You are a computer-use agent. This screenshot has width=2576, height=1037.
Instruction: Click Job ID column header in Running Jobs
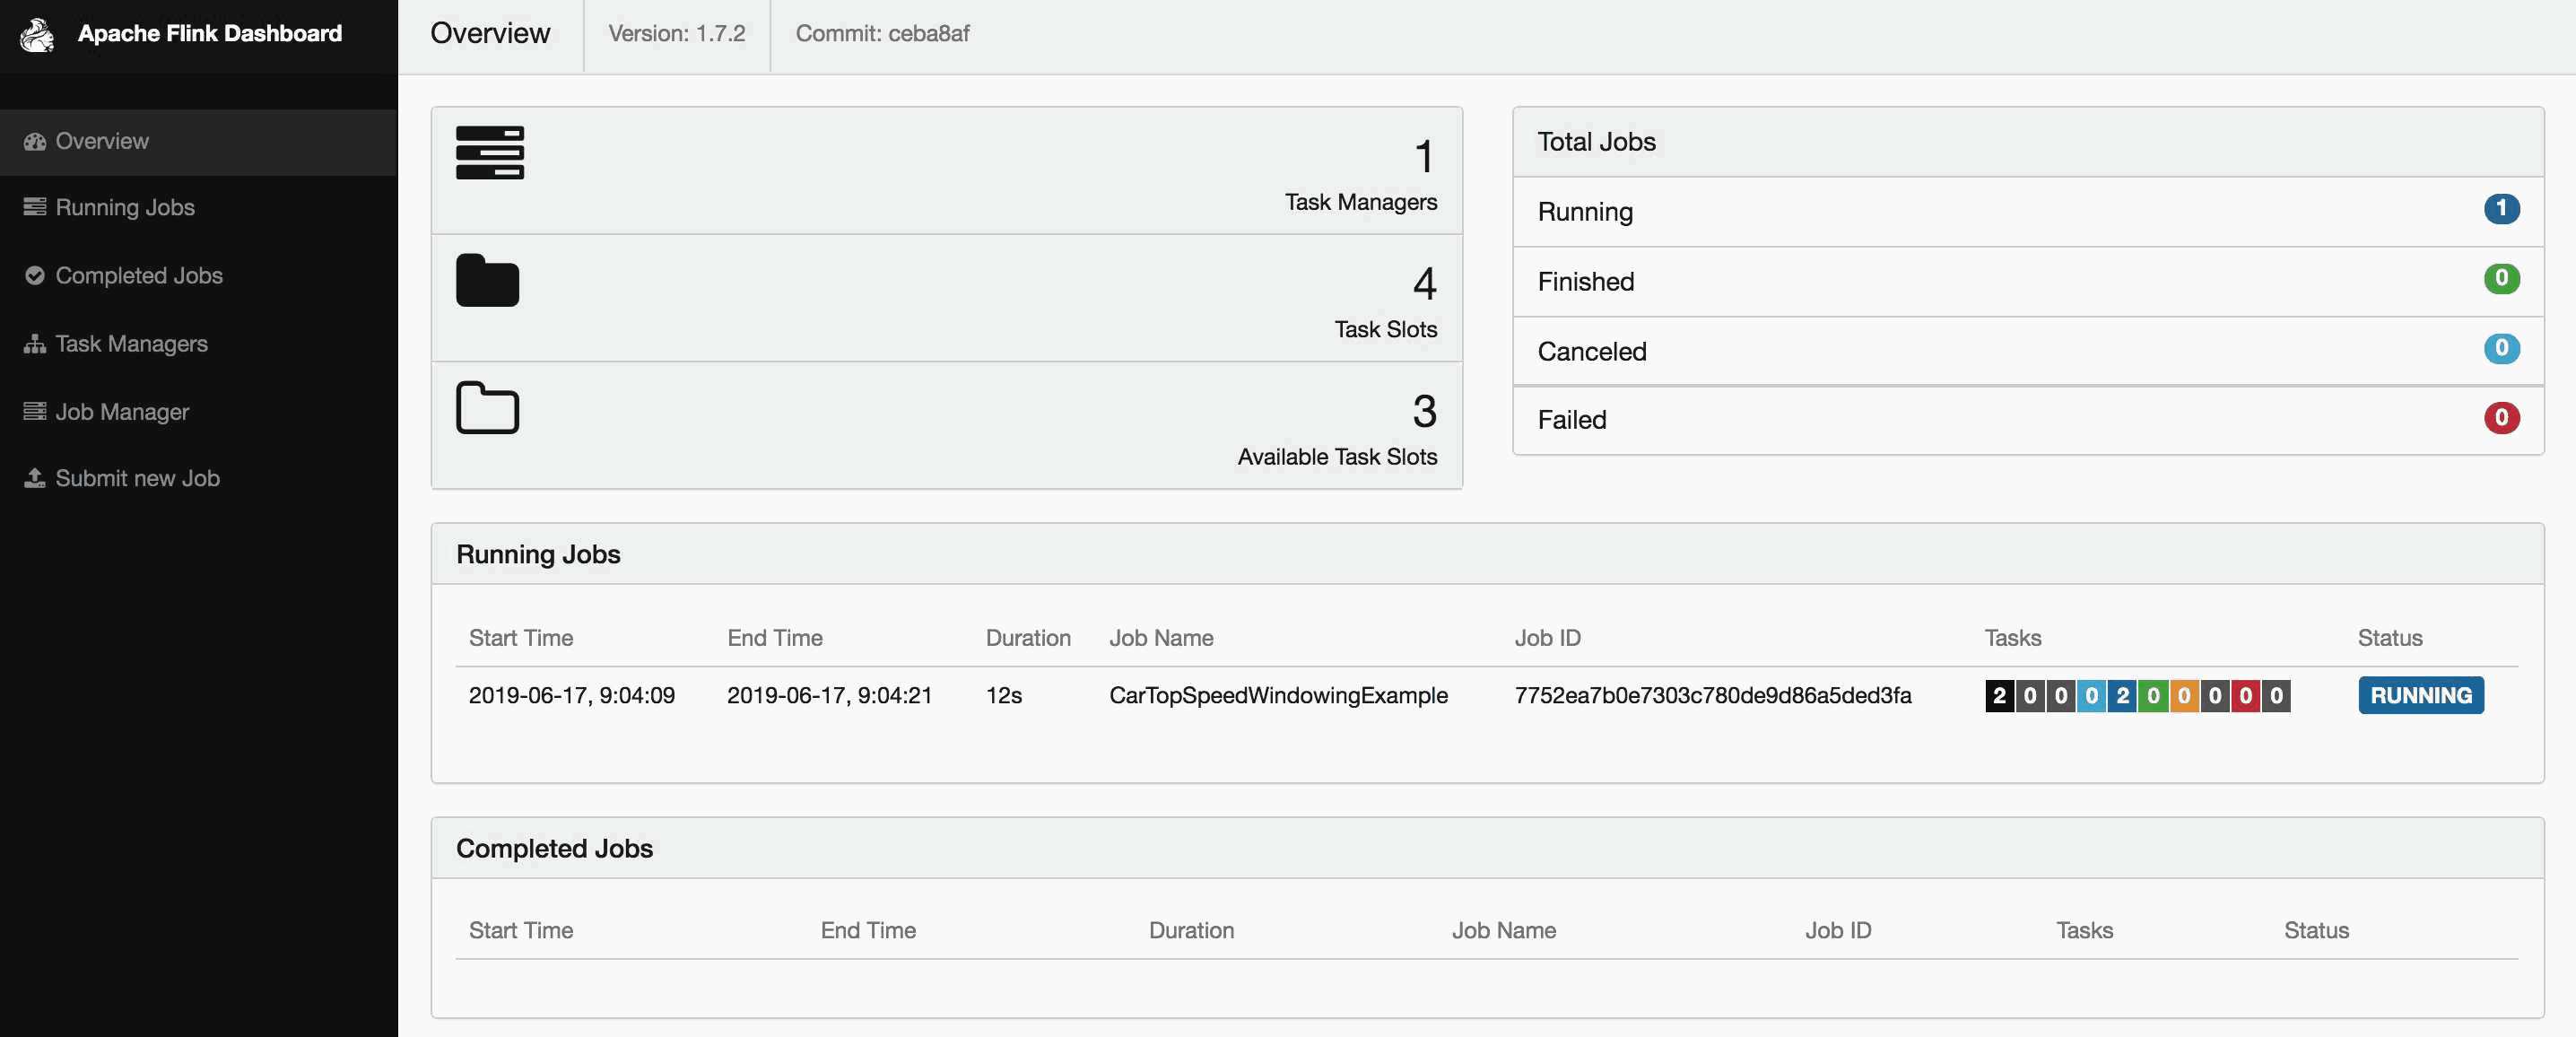point(1547,638)
